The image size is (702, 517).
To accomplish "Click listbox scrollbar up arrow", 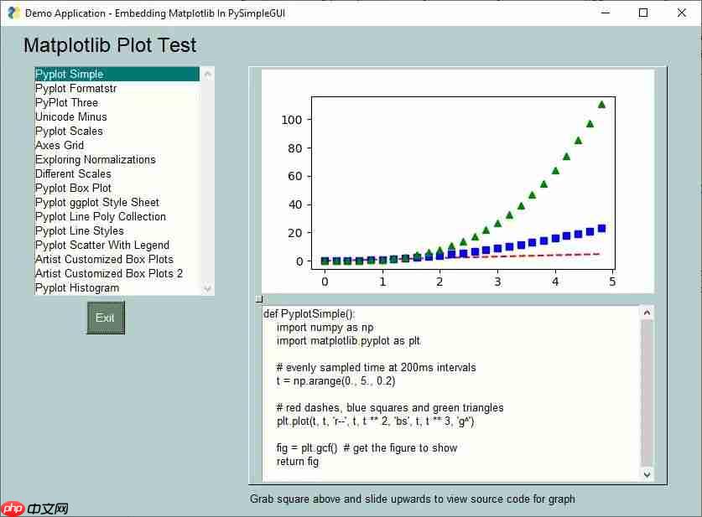I will [207, 74].
